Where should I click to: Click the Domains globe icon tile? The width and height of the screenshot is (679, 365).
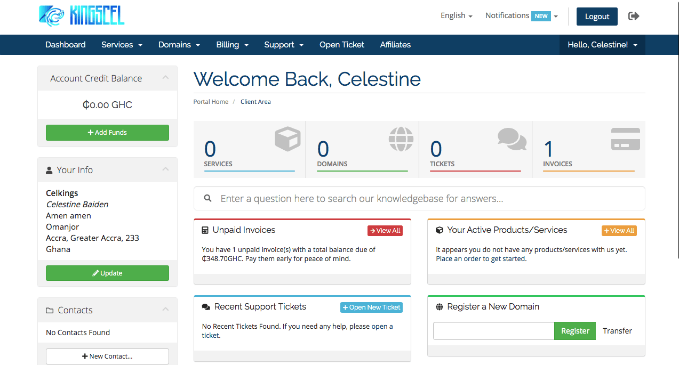click(401, 140)
